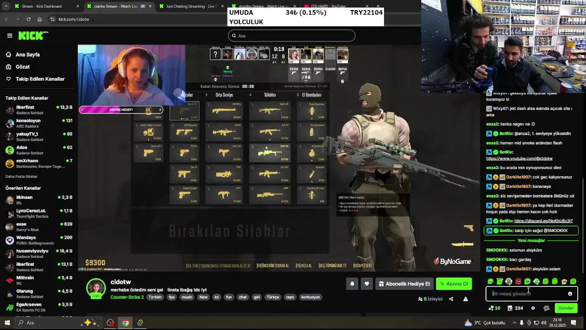Open ikinsan IRL recommended channel
The image size is (586, 330).
click(x=39, y=199)
